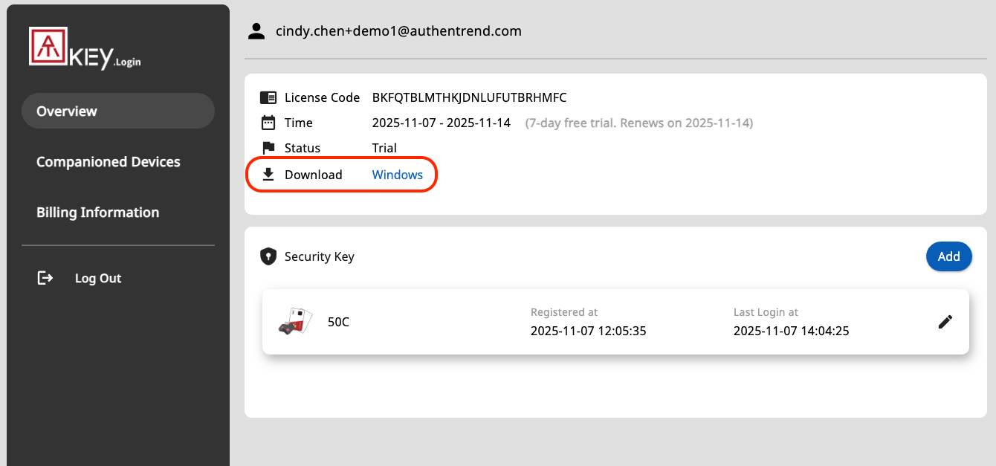Viewport: 996px width, 466px height.
Task: Open the Billing Information section
Action: 97,212
